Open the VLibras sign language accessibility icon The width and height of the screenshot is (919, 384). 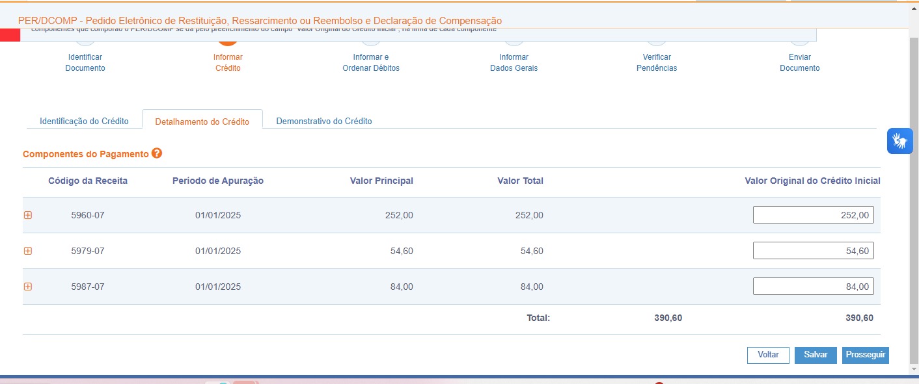[x=899, y=141]
